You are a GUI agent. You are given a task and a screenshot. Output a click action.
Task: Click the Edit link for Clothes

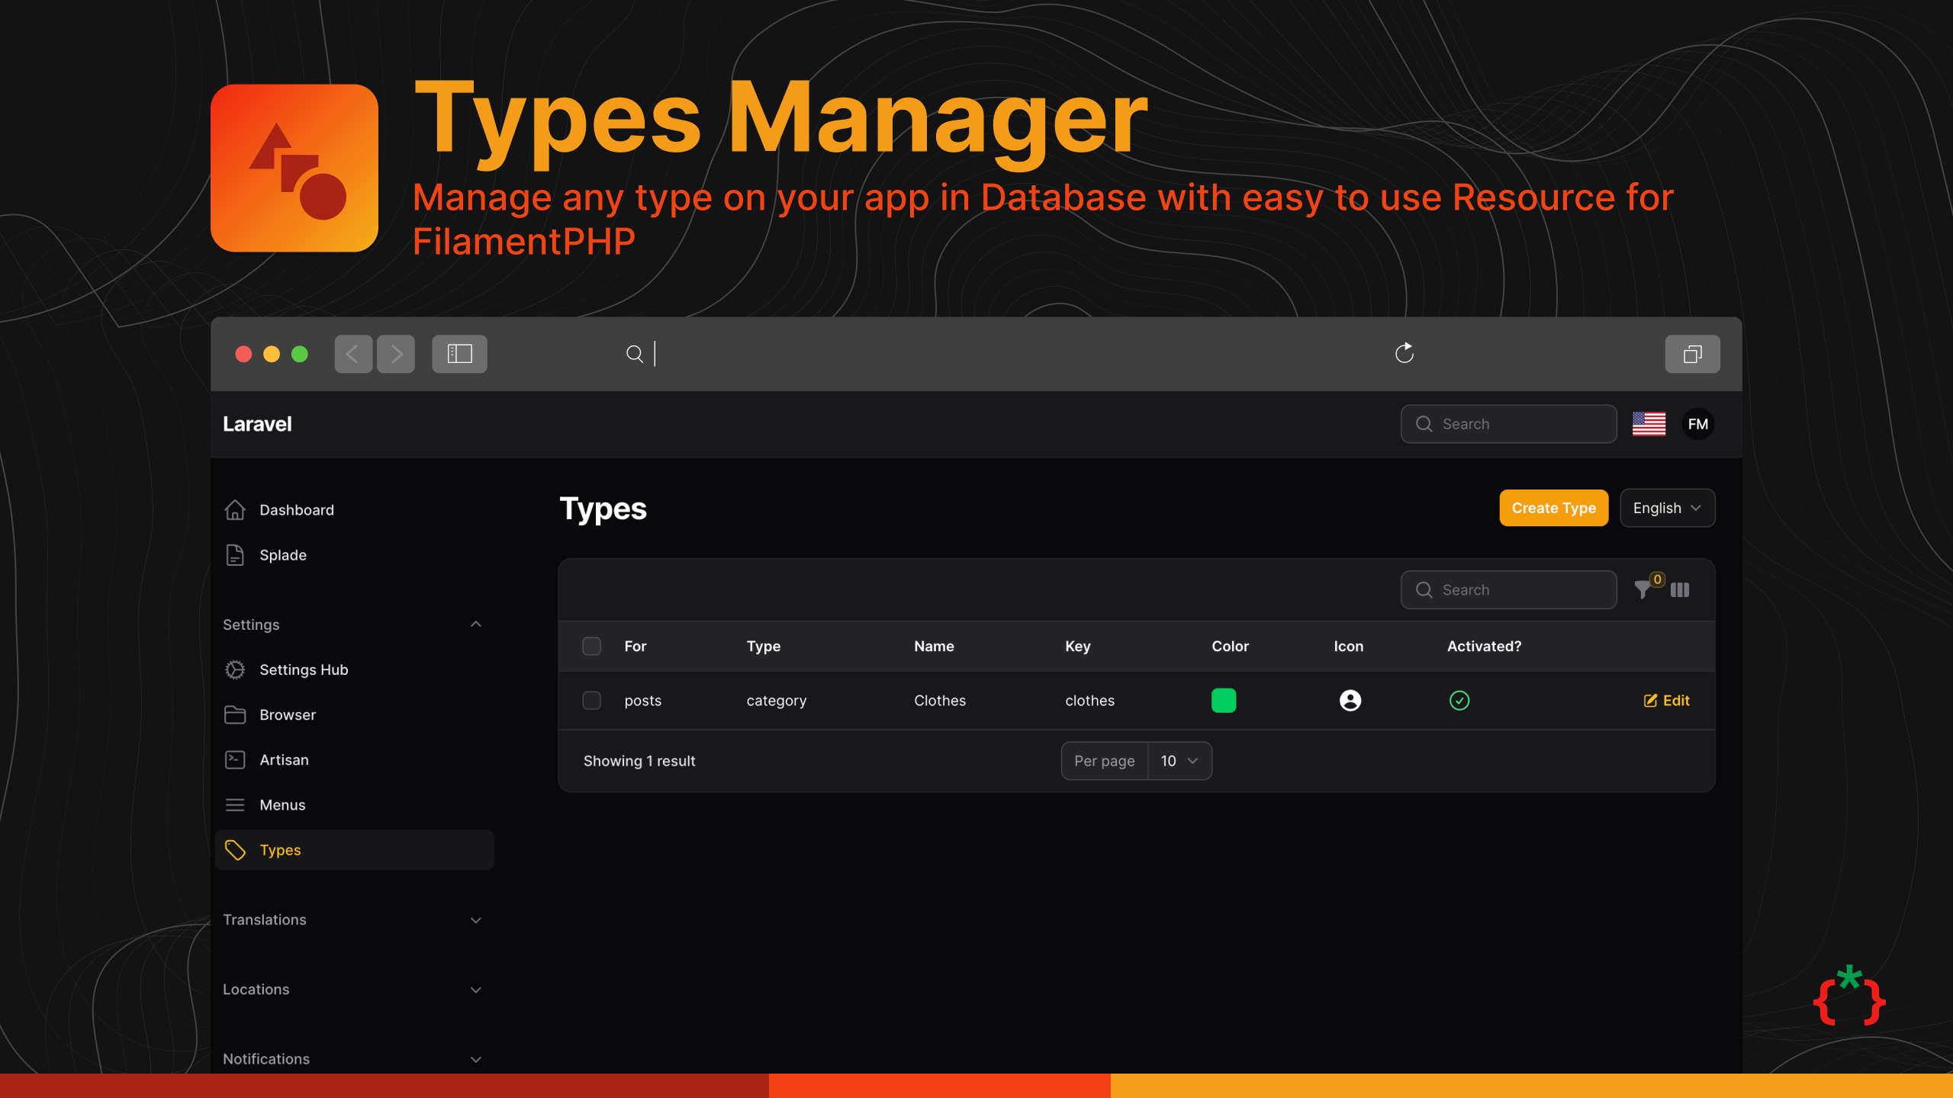(1667, 700)
